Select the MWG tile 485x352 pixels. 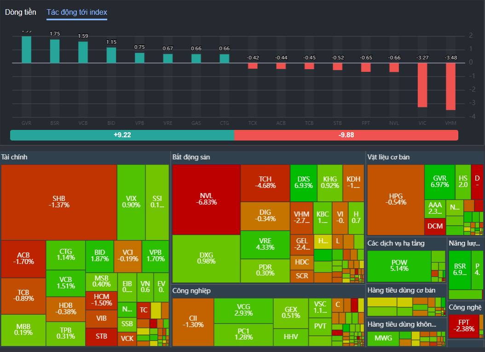(x=383, y=339)
